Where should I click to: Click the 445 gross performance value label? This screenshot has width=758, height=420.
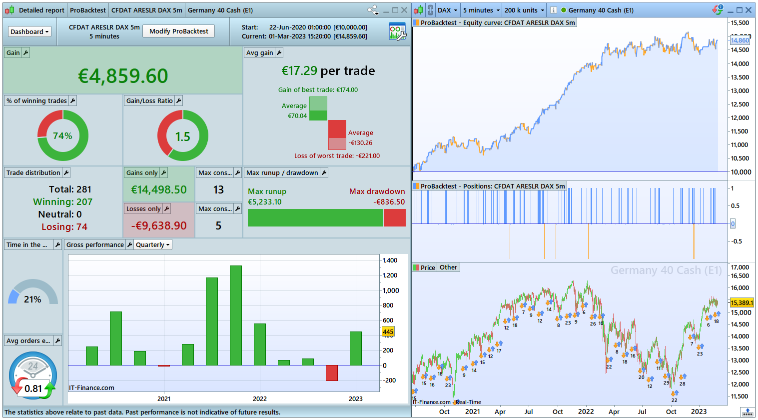[388, 331]
